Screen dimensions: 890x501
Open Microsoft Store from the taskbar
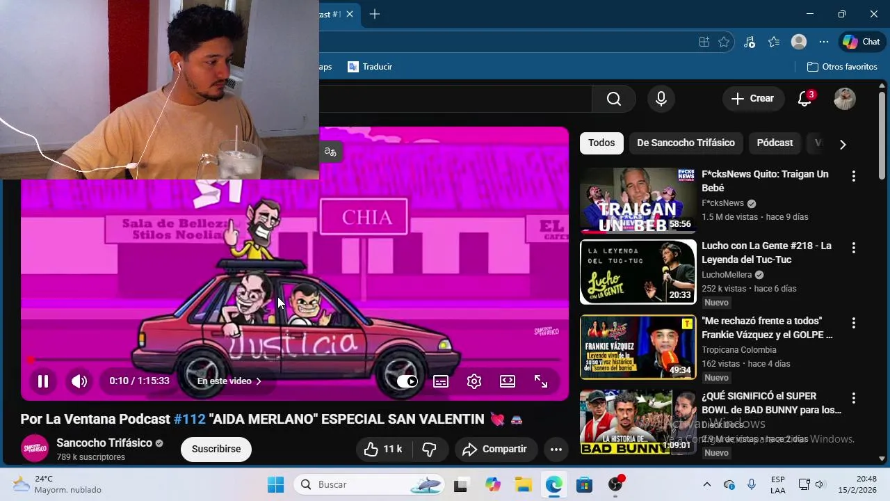(584, 485)
